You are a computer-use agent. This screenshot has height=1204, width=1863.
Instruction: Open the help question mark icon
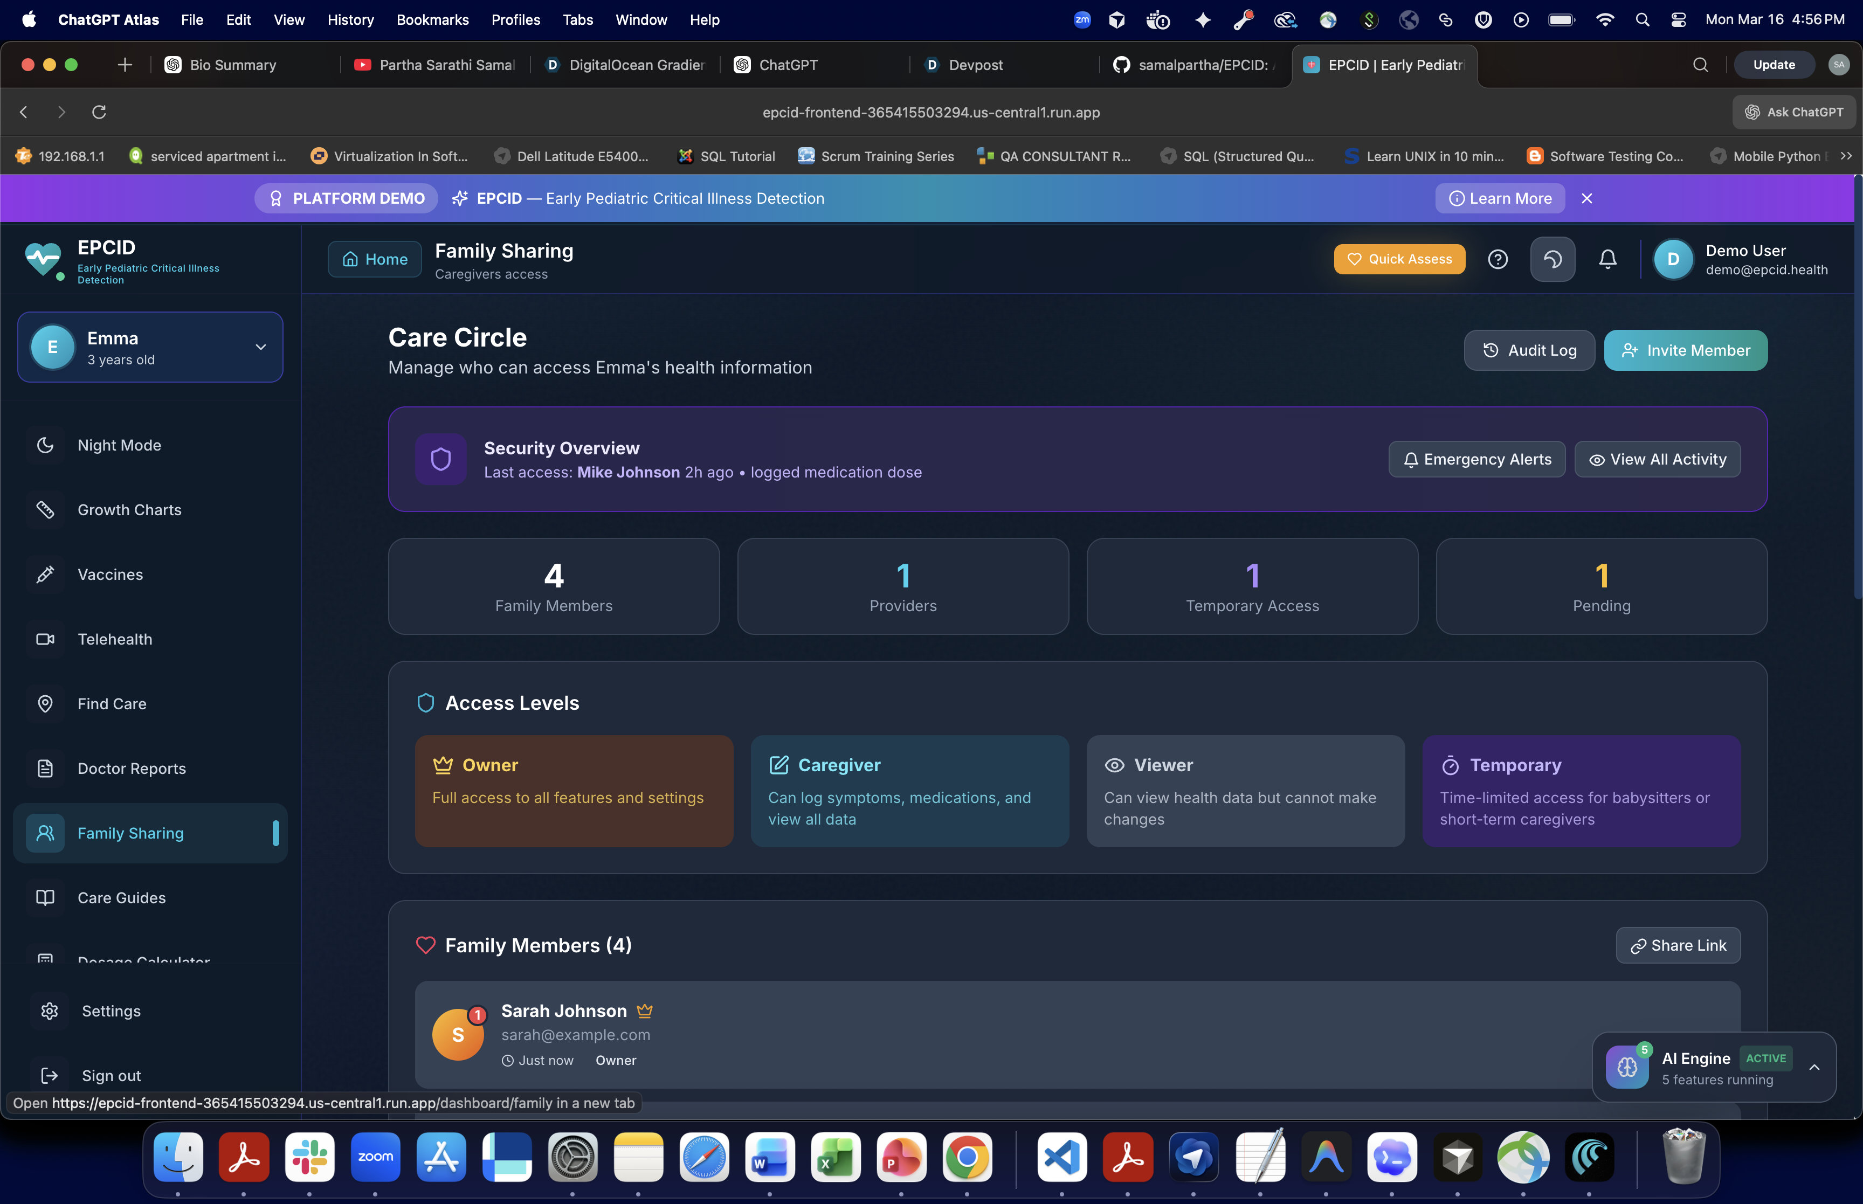pyautogui.click(x=1497, y=259)
